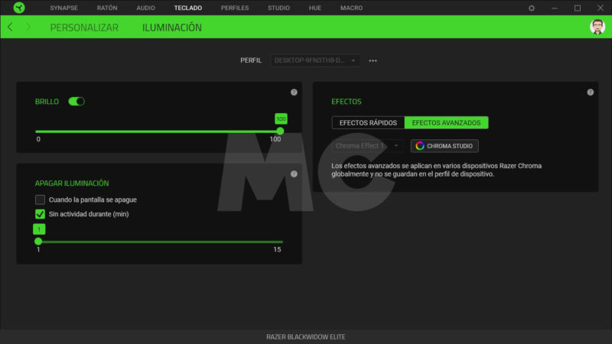Click the brightness slider handle

[x=280, y=131]
